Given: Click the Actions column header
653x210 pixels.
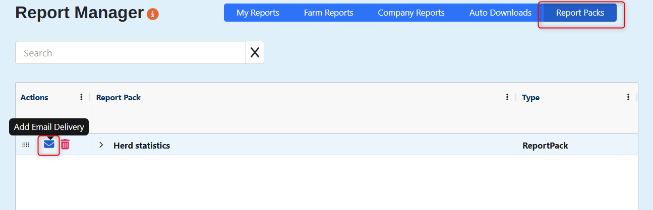Looking at the screenshot, I should (x=34, y=98).
